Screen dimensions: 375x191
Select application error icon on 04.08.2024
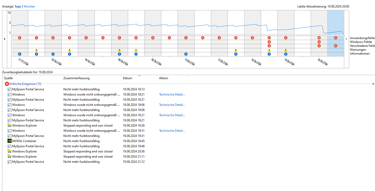pos(86,38)
